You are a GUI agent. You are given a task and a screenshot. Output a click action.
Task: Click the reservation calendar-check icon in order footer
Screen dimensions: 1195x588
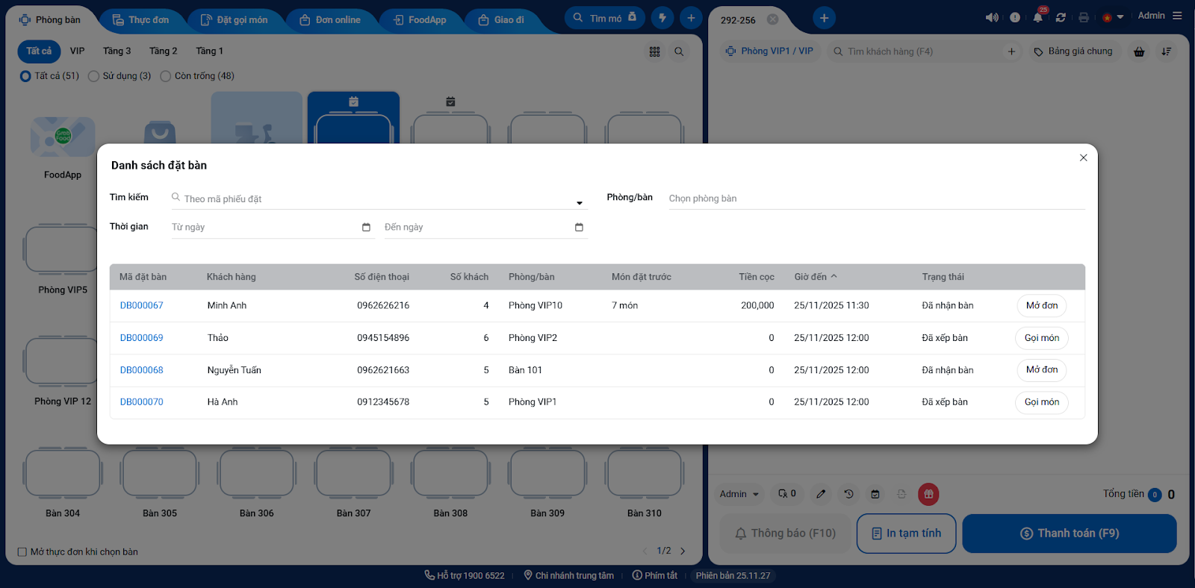875,494
